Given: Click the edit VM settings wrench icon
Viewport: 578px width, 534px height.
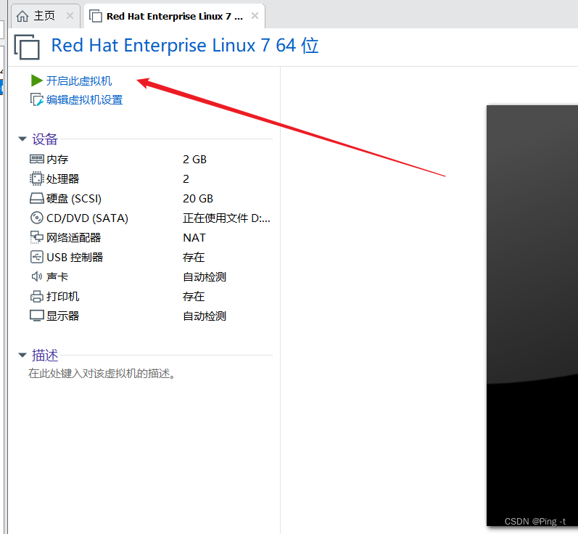Looking at the screenshot, I should (x=37, y=99).
